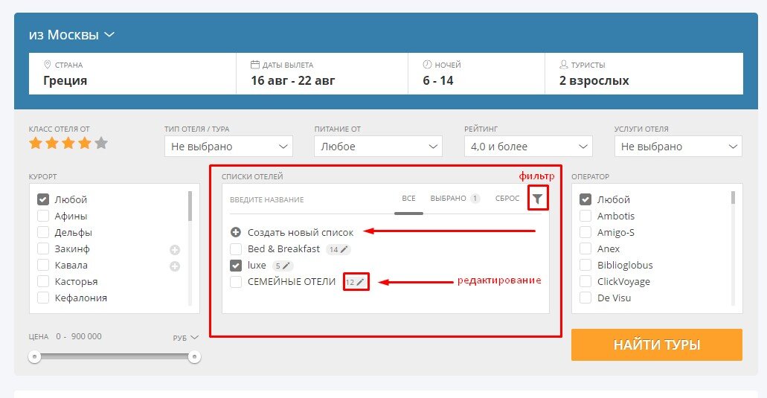This screenshot has height=398, width=767.
Task: Expand Закинф resort with plus icon
Action: [175, 250]
